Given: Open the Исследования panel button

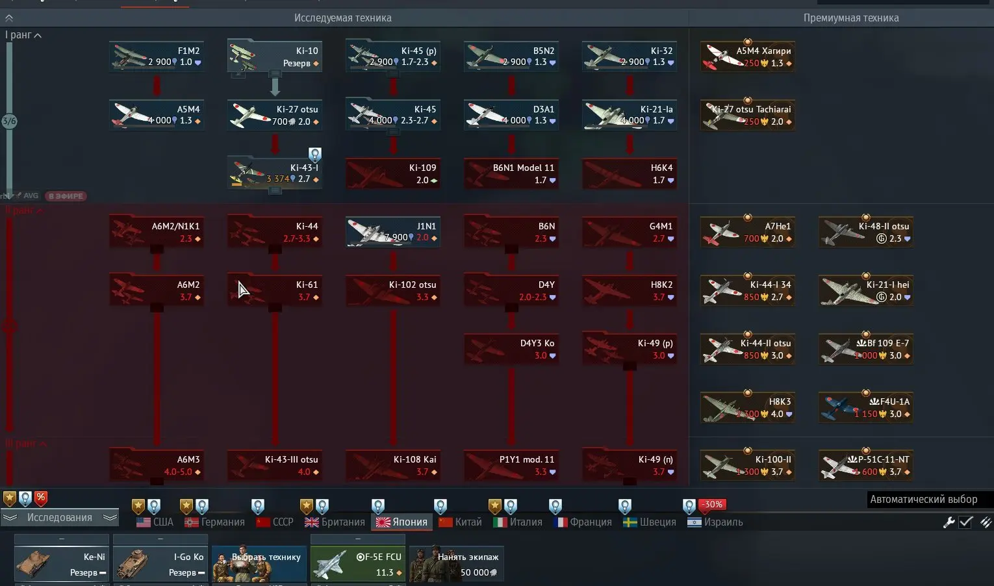Looking at the screenshot, I should point(60,518).
